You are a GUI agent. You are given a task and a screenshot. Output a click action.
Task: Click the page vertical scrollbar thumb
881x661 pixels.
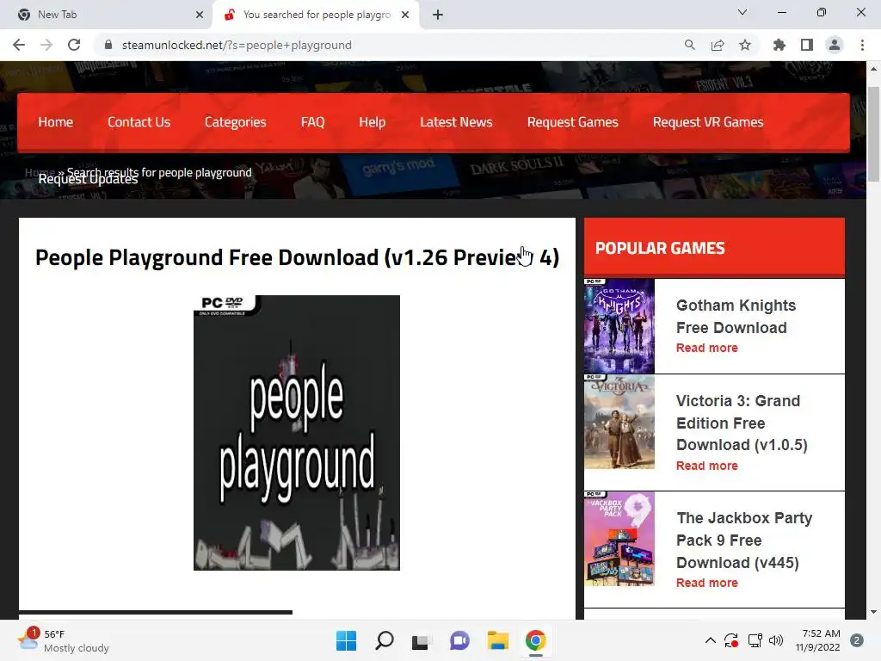[873, 135]
